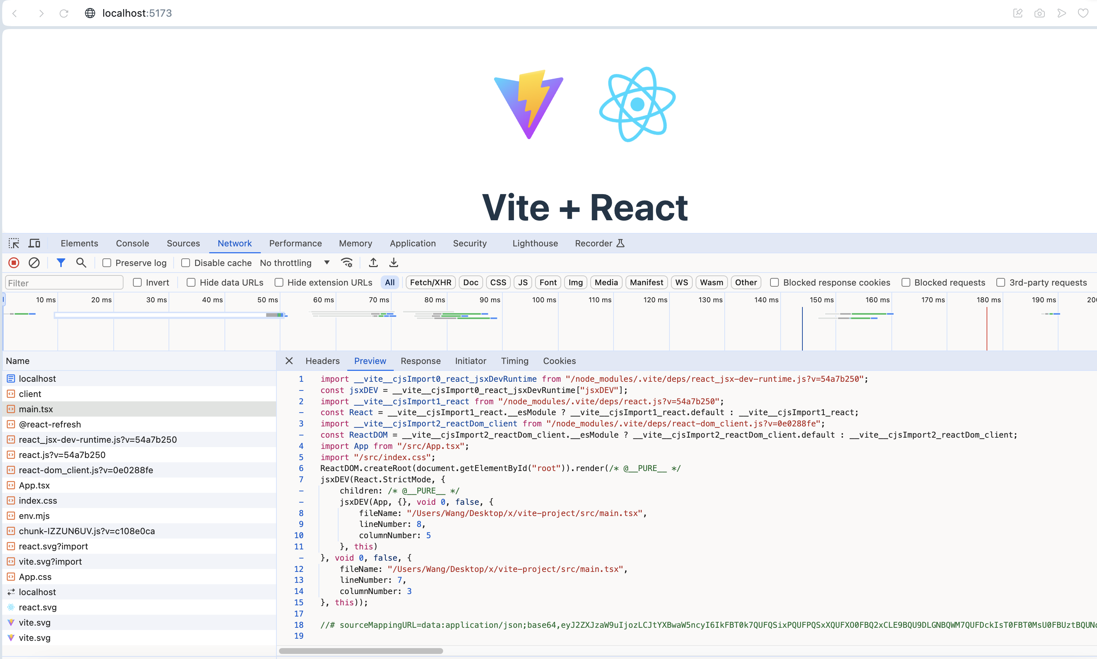Filter requests by WS type
The height and width of the screenshot is (659, 1097).
click(681, 282)
